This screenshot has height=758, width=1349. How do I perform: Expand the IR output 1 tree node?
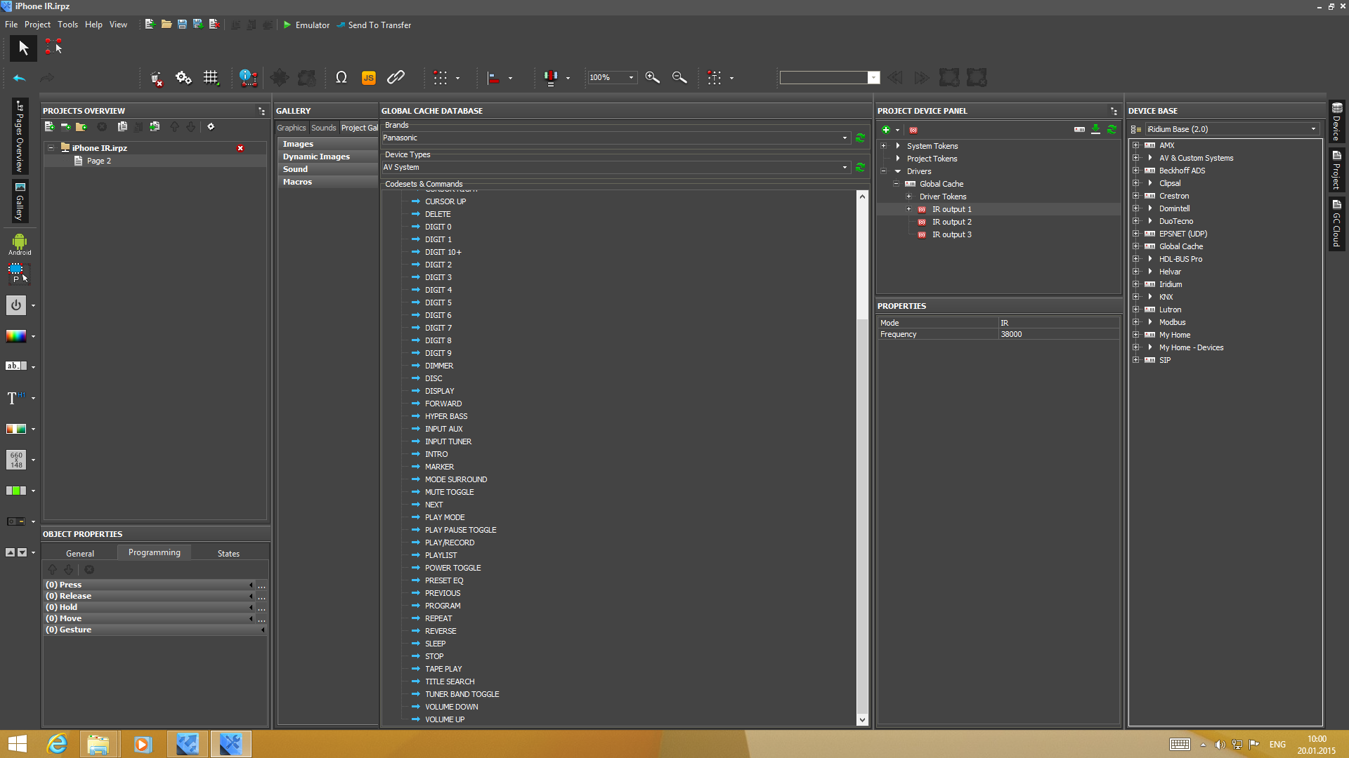tap(908, 209)
